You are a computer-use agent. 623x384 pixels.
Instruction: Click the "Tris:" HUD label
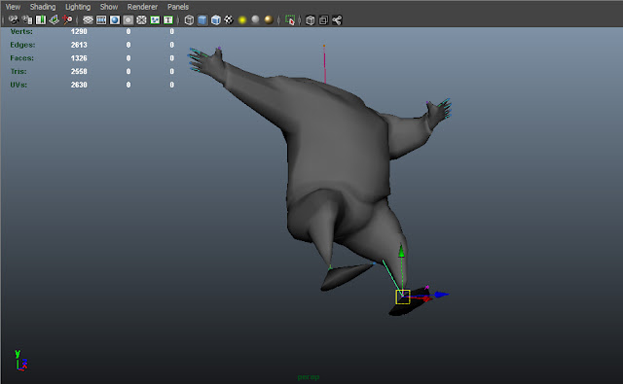[18, 71]
